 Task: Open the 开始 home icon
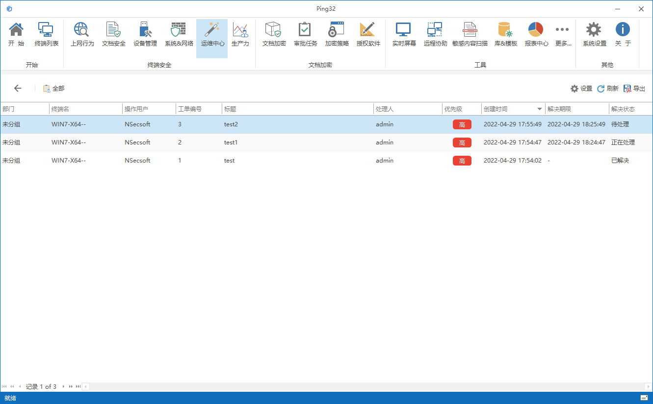tap(16, 34)
